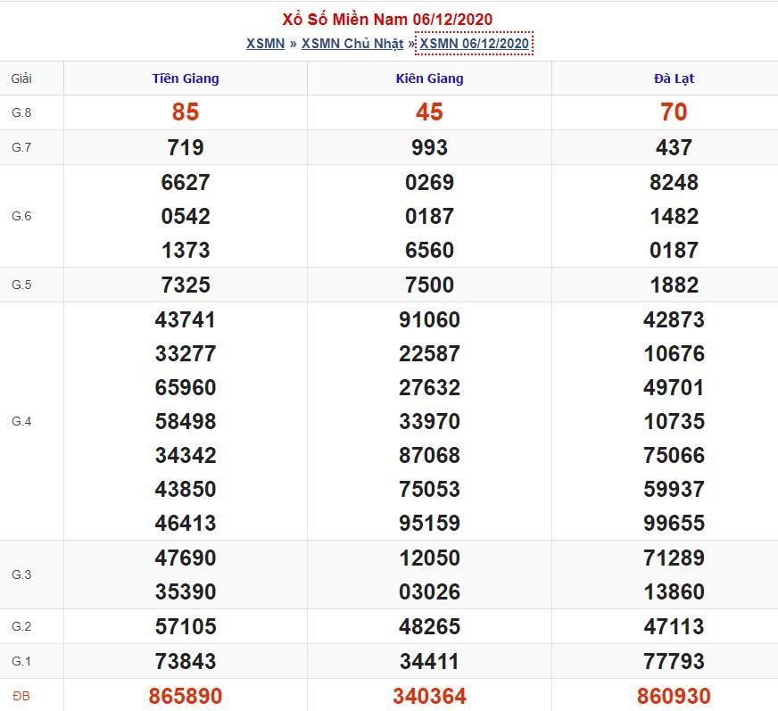The image size is (778, 711).
Task: Click the G.7 number 993
Action: click(430, 147)
